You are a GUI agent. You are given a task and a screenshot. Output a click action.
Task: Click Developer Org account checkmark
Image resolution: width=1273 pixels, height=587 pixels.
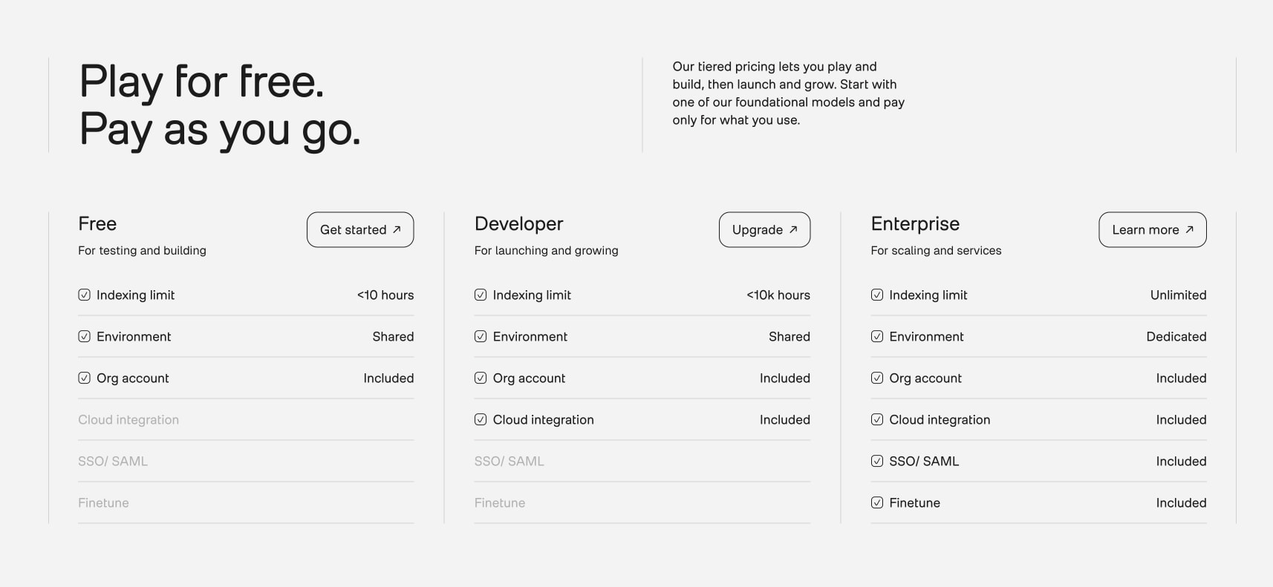pyautogui.click(x=481, y=378)
